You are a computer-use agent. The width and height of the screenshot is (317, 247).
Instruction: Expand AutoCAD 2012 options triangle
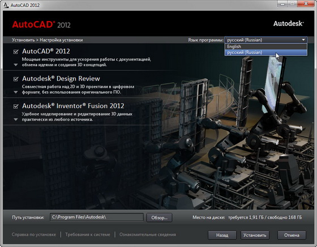tap(16, 65)
